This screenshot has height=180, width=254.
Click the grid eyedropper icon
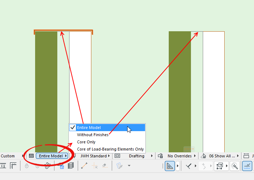[x=119, y=166]
